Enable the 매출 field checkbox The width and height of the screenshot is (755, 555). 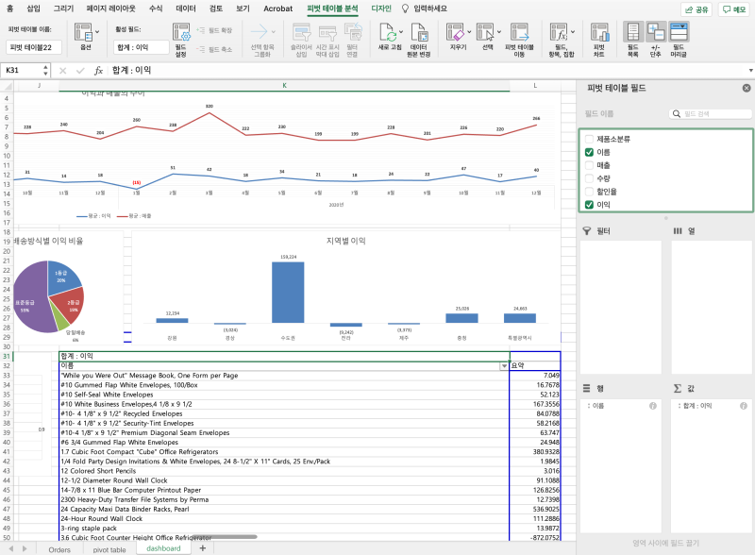[589, 165]
